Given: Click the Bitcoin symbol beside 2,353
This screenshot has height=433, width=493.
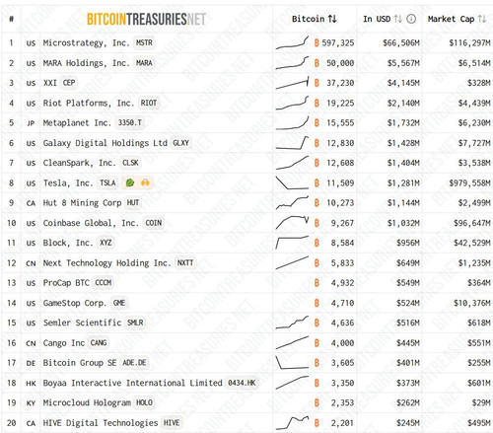Looking at the screenshot, I should (317, 403).
